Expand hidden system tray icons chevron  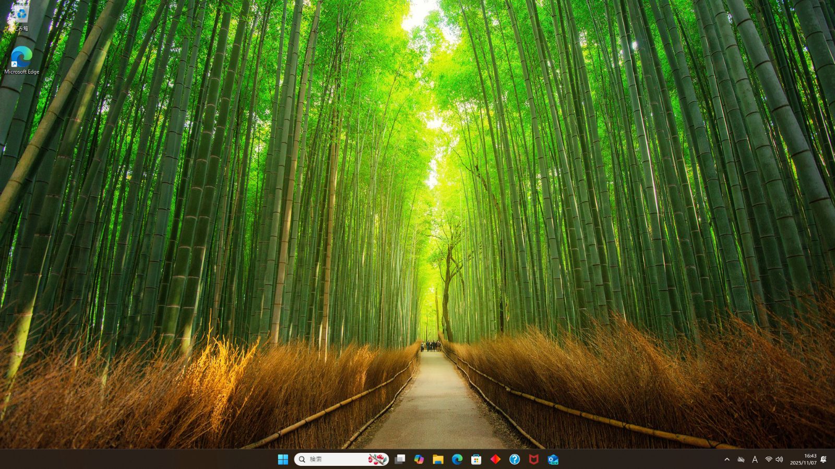[727, 460]
